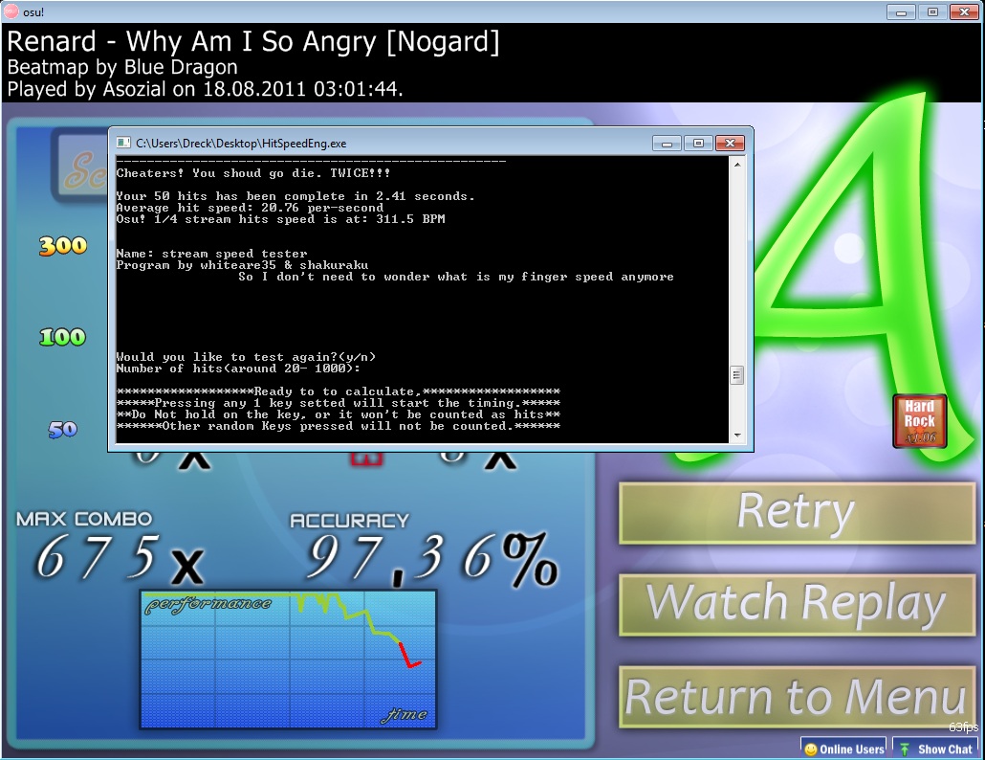
Task: Click the 300 hit score icon
Action: [x=63, y=245]
